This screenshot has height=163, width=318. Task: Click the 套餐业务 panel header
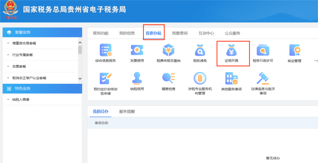click(x=42, y=32)
